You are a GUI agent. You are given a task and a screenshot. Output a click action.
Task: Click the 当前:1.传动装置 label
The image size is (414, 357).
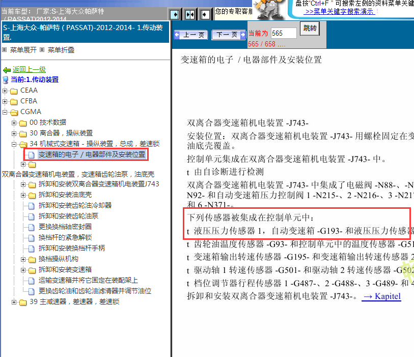click(x=35, y=79)
